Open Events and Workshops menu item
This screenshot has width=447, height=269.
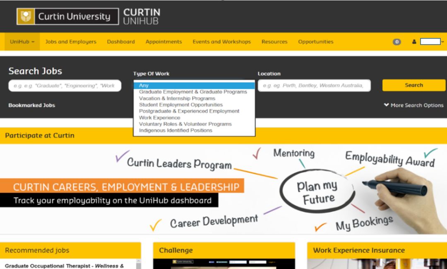(x=221, y=42)
